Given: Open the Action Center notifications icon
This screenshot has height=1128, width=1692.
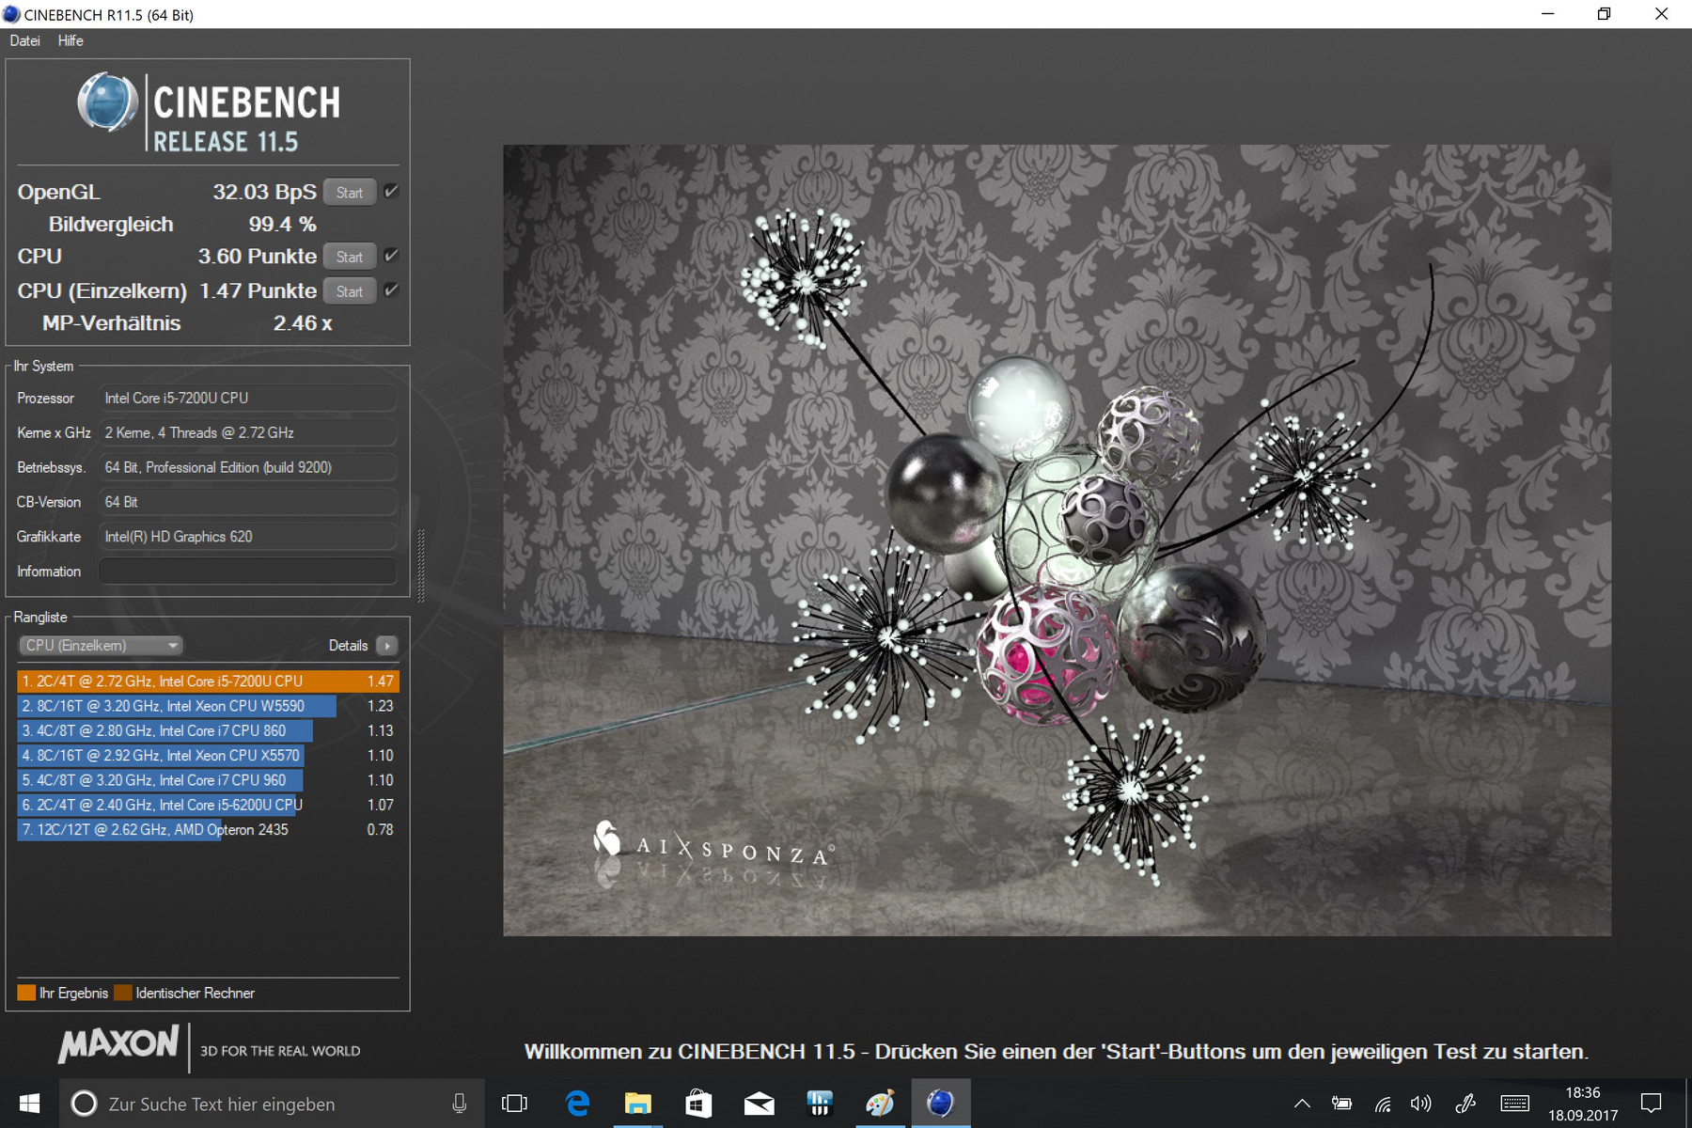Looking at the screenshot, I should pyautogui.click(x=1652, y=1104).
